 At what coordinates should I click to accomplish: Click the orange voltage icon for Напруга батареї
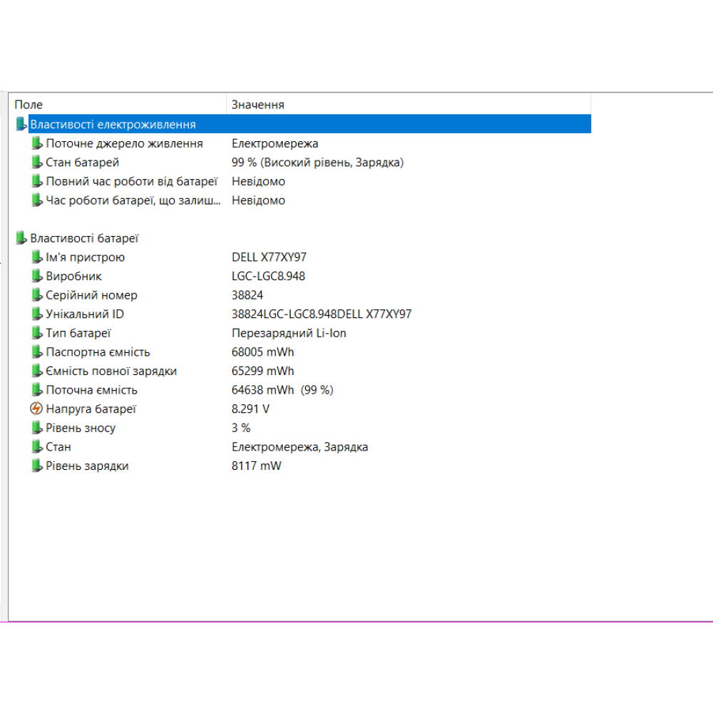37,409
